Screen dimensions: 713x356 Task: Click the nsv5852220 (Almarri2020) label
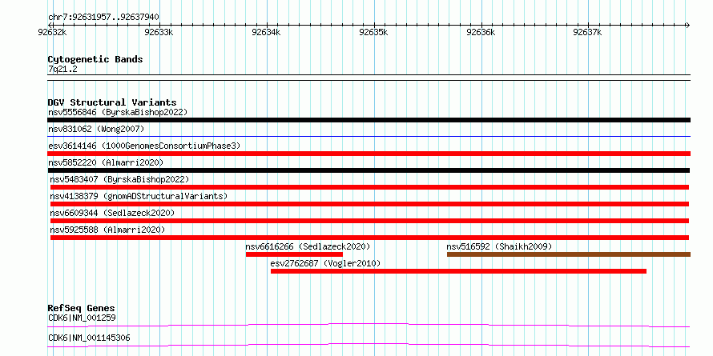(x=106, y=162)
